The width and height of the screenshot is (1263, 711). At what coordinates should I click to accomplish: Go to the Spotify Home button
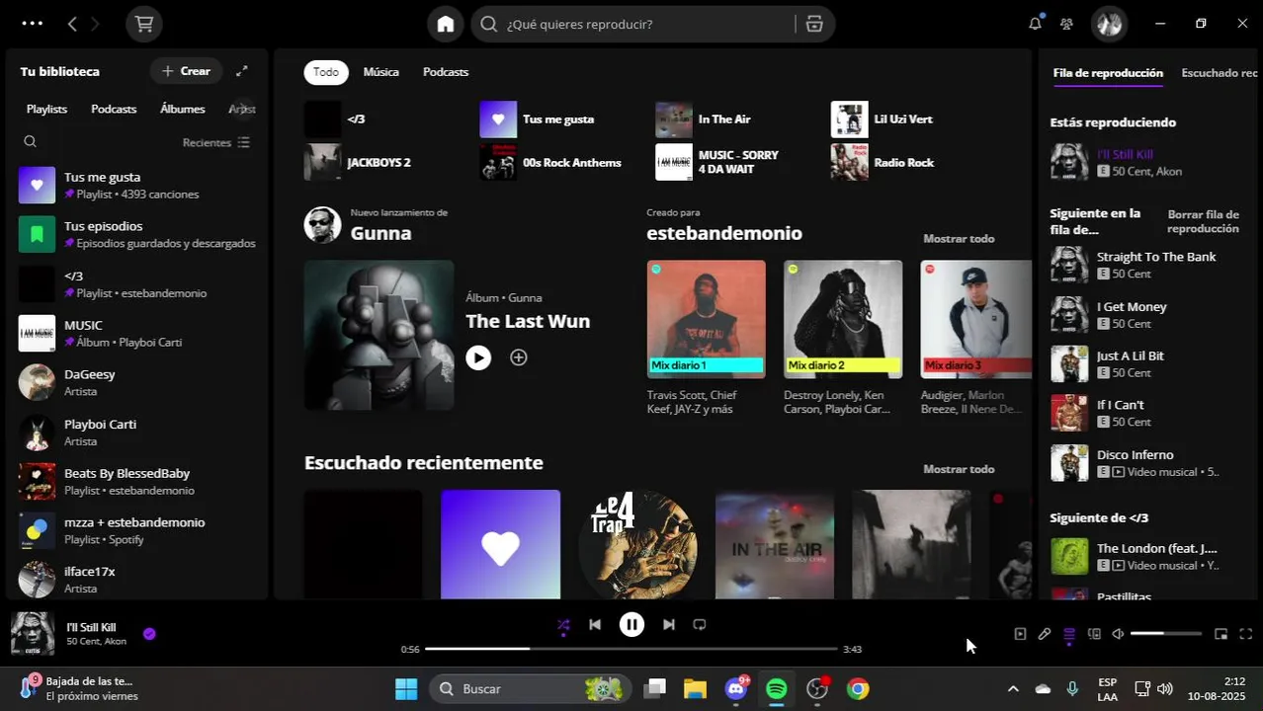446,24
